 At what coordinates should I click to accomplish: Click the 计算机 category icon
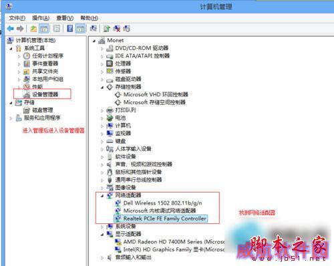point(110,126)
